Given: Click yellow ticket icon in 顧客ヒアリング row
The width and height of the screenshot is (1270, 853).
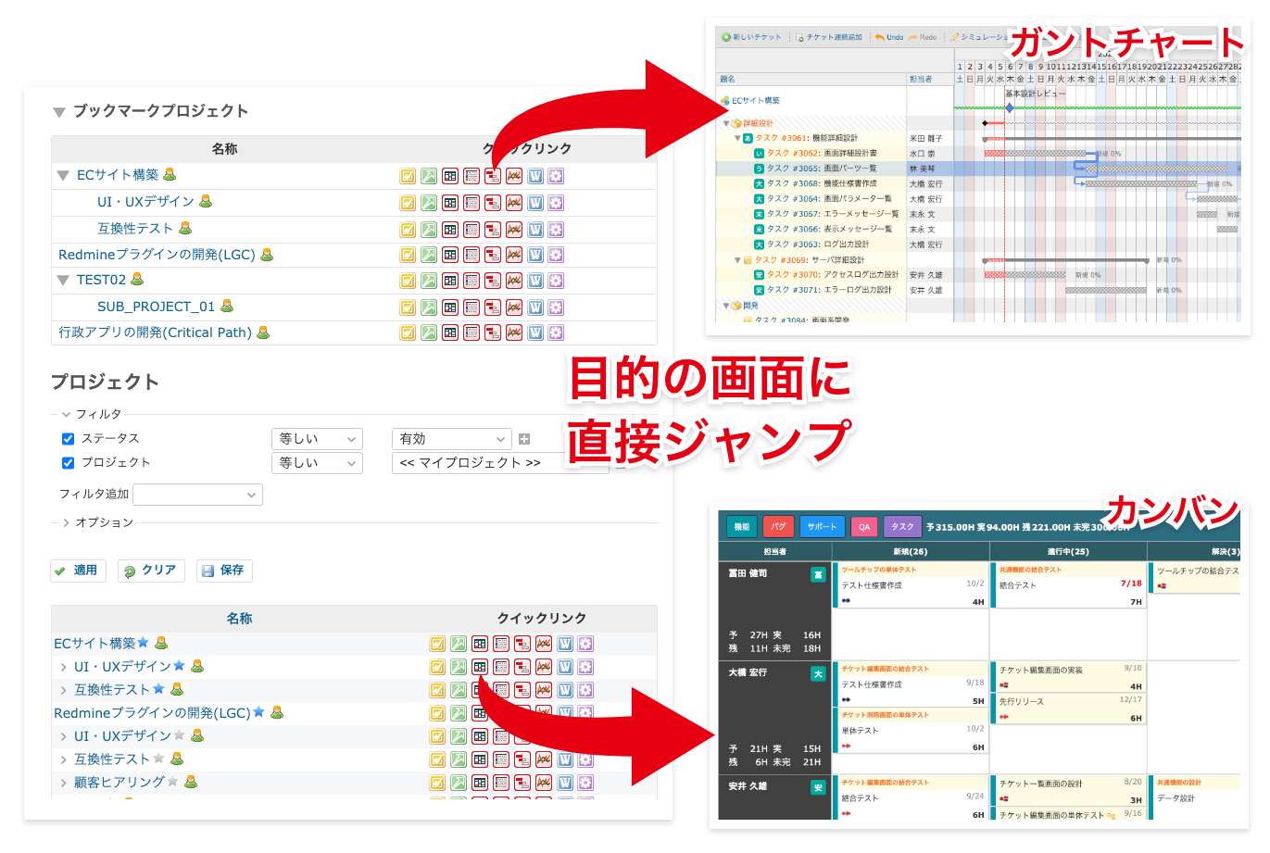Looking at the screenshot, I should pos(437,783).
